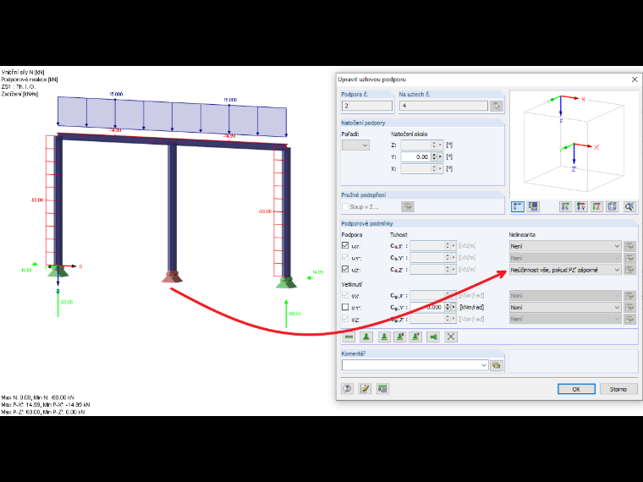Viewport: 643px width, 482px height.
Task: Click the units and decimals icon in footer
Action: coord(382,388)
